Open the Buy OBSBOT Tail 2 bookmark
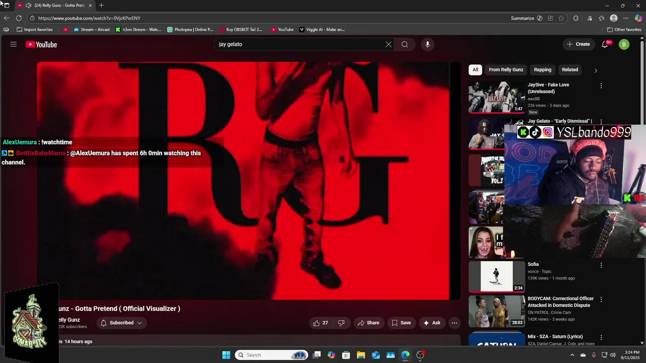The width and height of the screenshot is (646, 363). coord(241,29)
